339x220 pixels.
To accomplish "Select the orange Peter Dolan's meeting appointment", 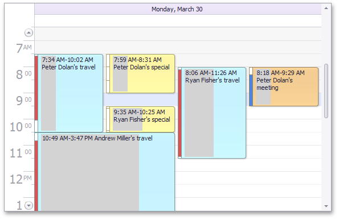I will coord(284,87).
